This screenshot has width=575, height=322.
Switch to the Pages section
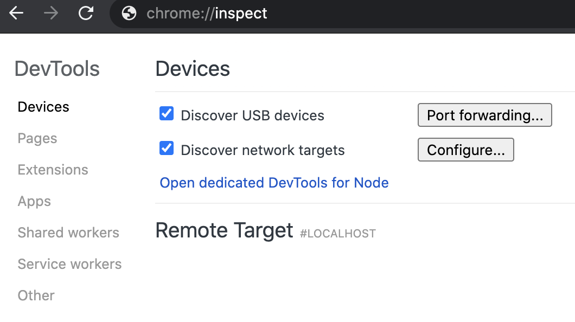click(37, 138)
